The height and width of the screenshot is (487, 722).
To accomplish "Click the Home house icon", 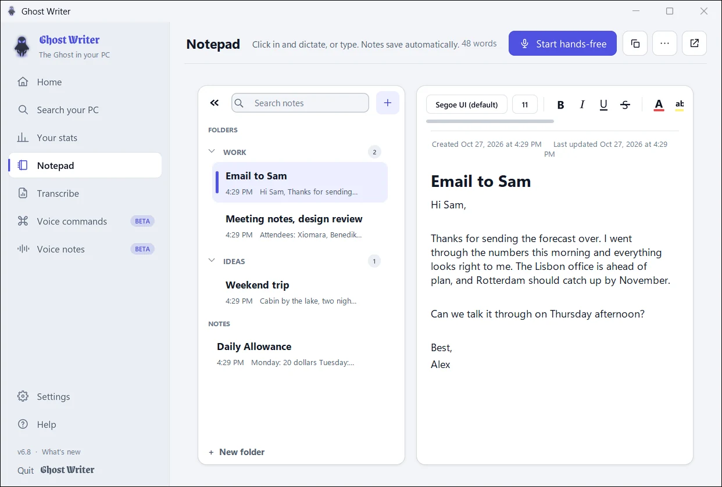I will click(x=23, y=82).
